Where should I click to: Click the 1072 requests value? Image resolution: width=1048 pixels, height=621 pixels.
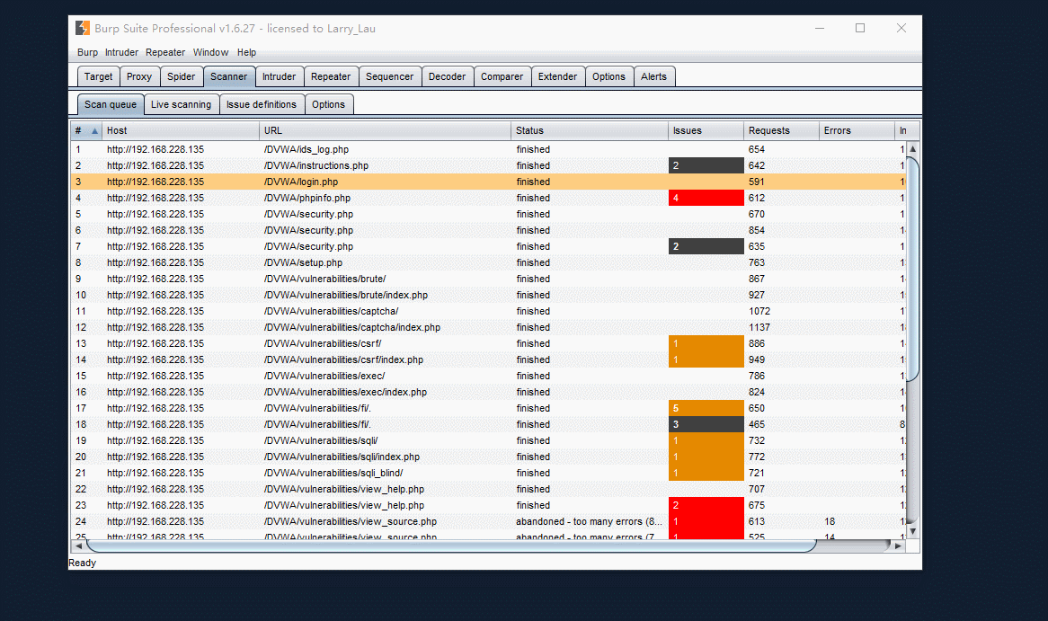coord(759,312)
